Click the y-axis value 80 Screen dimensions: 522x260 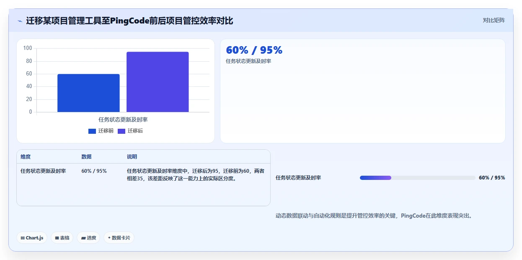(29, 61)
